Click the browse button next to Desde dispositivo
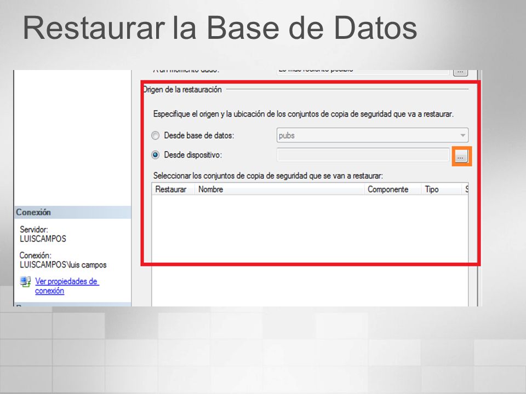Image resolution: width=526 pixels, height=394 pixels. coord(461,156)
